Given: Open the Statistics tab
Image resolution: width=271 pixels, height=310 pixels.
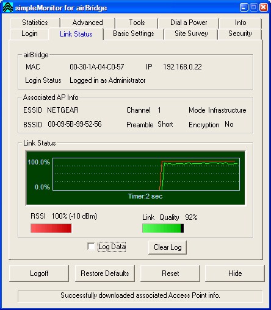Looking at the screenshot, I should 35,23.
